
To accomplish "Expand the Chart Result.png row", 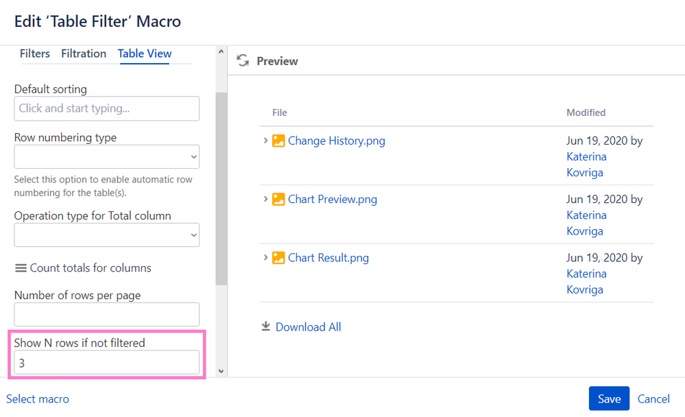I will (265, 257).
